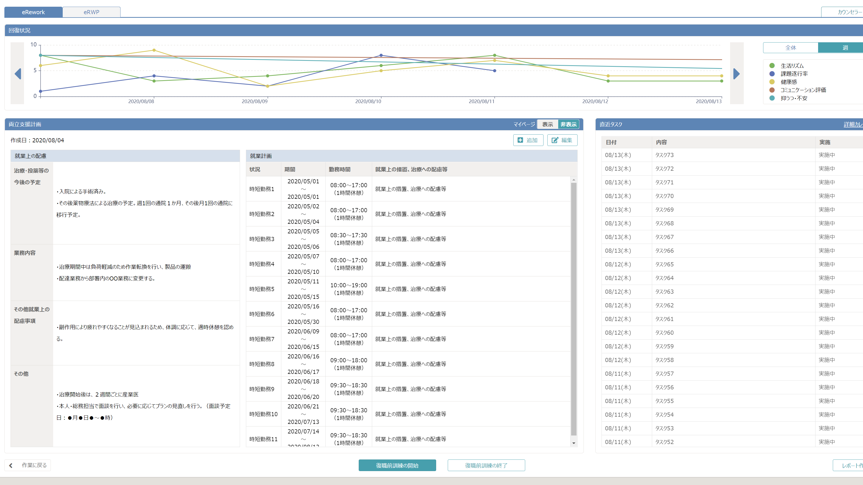Select task row タスク70
The height and width of the screenshot is (485, 863).
pyautogui.click(x=732, y=196)
